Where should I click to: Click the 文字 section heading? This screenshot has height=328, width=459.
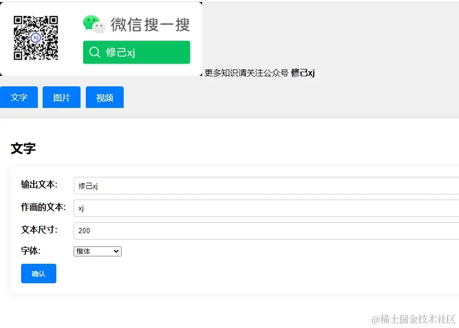[23, 148]
